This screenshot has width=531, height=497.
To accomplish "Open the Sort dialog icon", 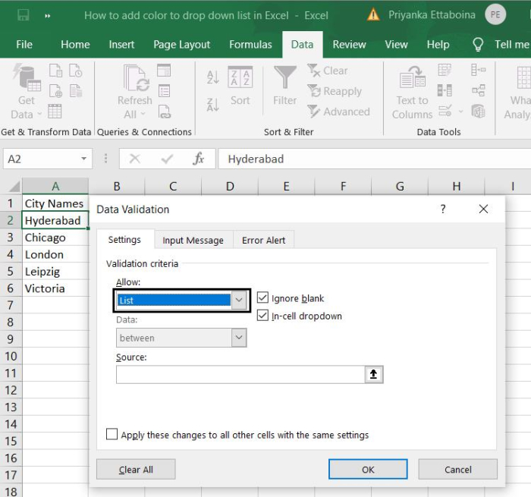I will [240, 78].
